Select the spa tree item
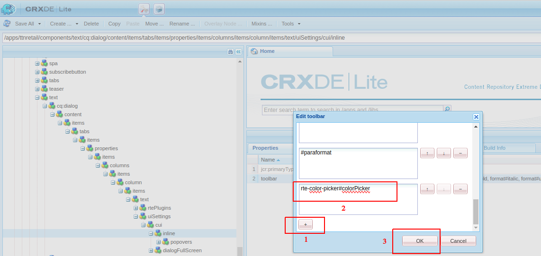The image size is (541, 256). pyautogui.click(x=53, y=63)
